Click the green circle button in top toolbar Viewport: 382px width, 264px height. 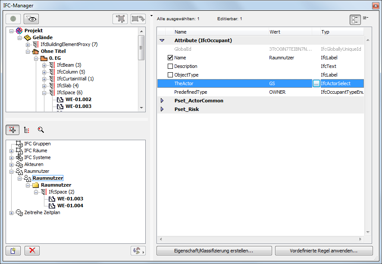13,18
